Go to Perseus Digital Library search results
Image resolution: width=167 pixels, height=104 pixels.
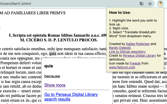coord(71,97)
